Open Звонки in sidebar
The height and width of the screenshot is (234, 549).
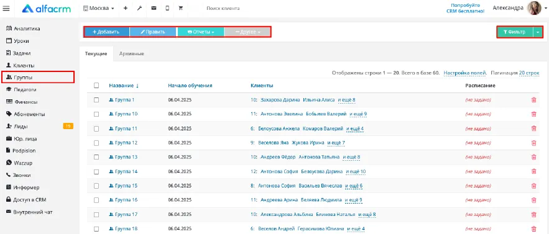coord(18,175)
